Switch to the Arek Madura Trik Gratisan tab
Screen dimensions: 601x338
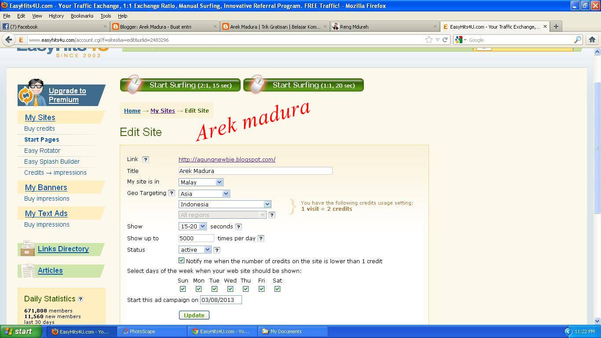(275, 26)
